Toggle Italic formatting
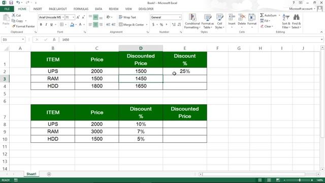The image size is (325, 183). click(46, 24)
